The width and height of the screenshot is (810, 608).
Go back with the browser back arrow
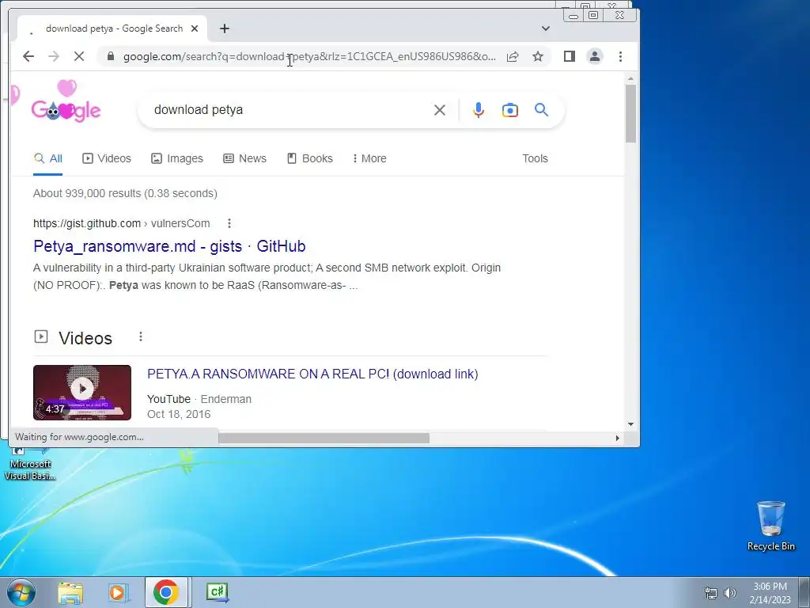point(28,56)
